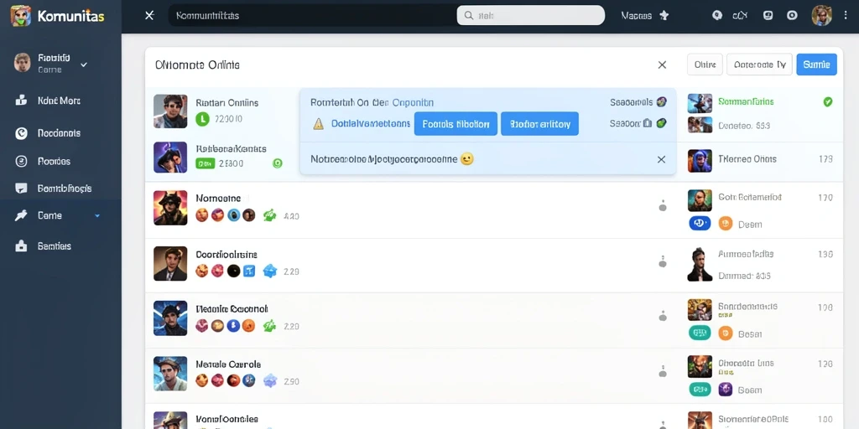Click the orange Boam icon in Sonndeonsats row
This screenshot has height=429, width=859.
726,333
